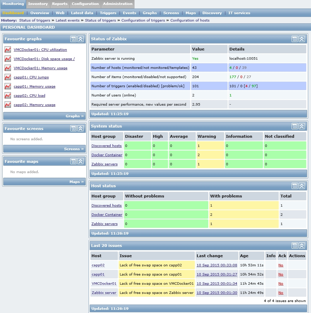The width and height of the screenshot is (311, 313).
Task: Open Docker Container in System status
Action: click(107, 155)
